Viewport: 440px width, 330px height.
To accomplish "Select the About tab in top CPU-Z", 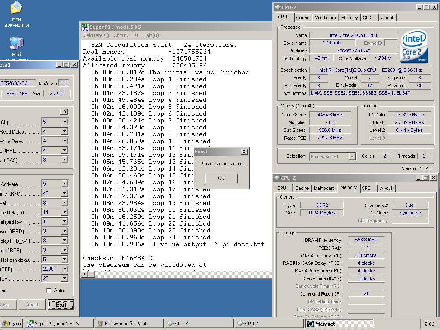I will click(387, 18).
